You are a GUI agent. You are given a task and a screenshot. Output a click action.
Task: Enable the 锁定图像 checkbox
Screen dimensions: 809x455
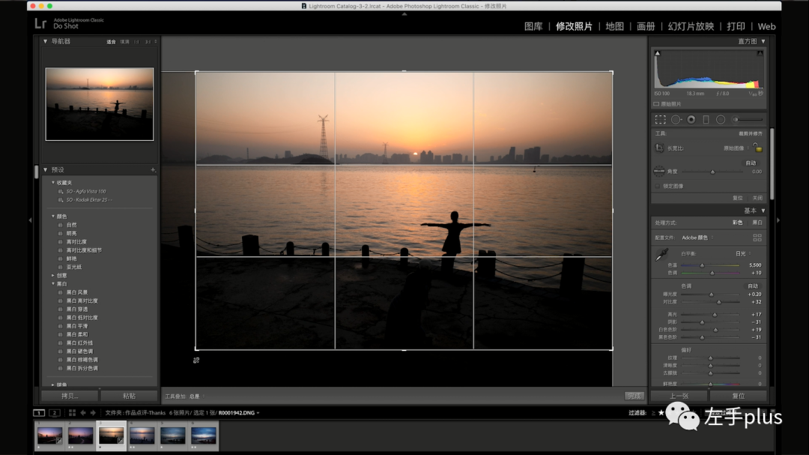(658, 186)
